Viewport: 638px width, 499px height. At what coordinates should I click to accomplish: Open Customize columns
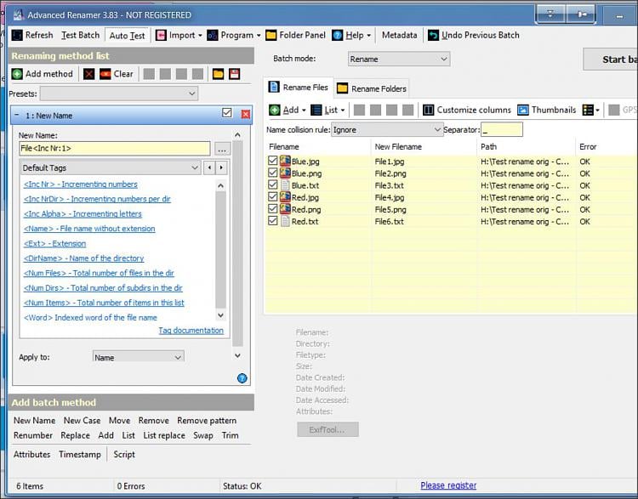coord(429,110)
